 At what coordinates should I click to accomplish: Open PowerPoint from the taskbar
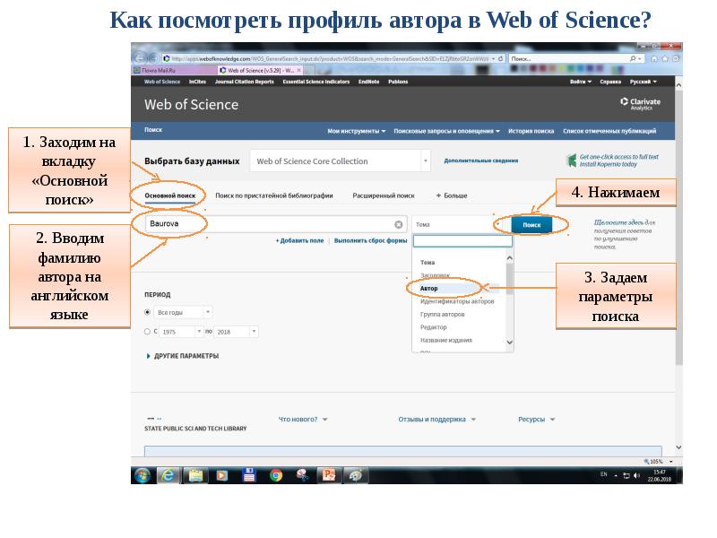coord(328,474)
